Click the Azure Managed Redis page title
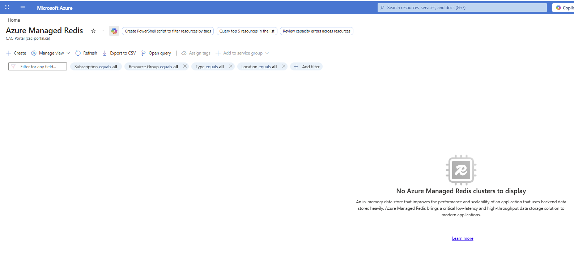The height and width of the screenshot is (260, 574). (44, 31)
